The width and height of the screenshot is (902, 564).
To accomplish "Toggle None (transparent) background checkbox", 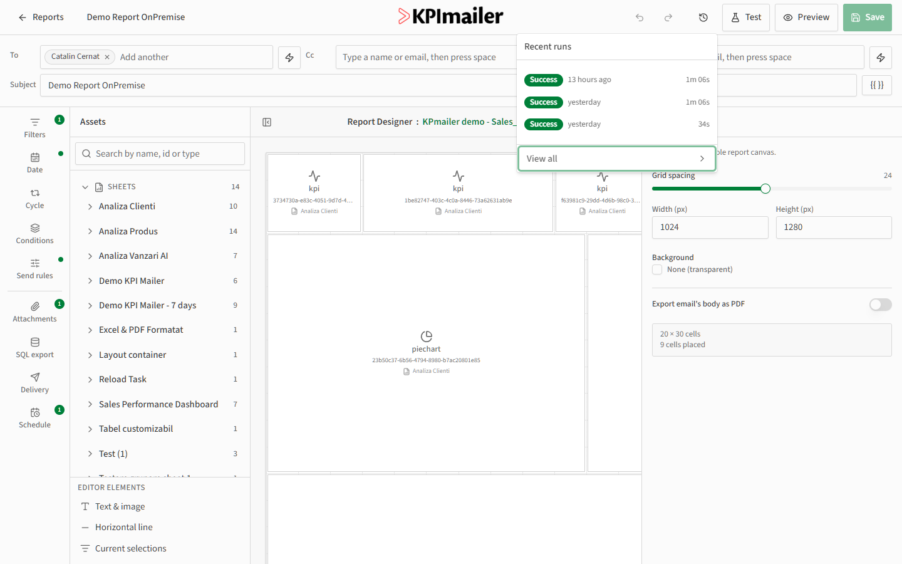I will pyautogui.click(x=657, y=269).
